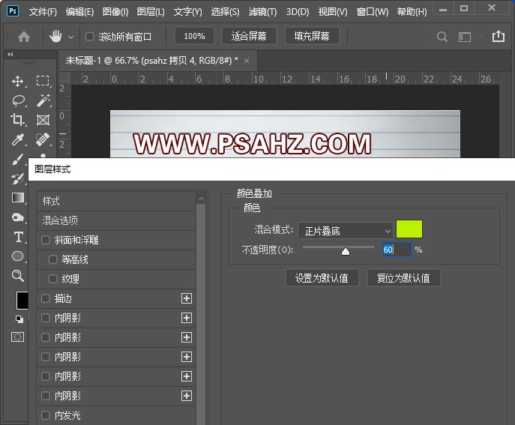This screenshot has width=515, height=425.
Task: Select the Brush tool
Action: 17,159
